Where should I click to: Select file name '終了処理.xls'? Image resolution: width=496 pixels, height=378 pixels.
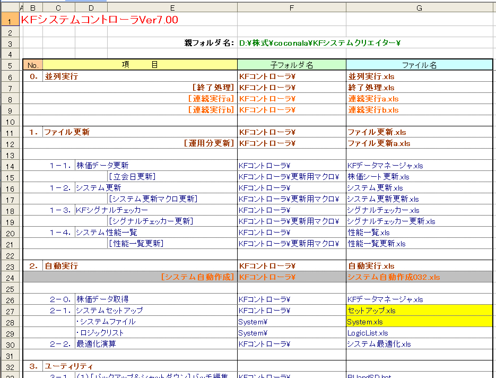(x=371, y=88)
